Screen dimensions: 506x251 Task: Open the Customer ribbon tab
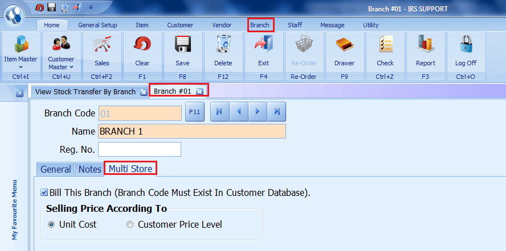(x=180, y=25)
